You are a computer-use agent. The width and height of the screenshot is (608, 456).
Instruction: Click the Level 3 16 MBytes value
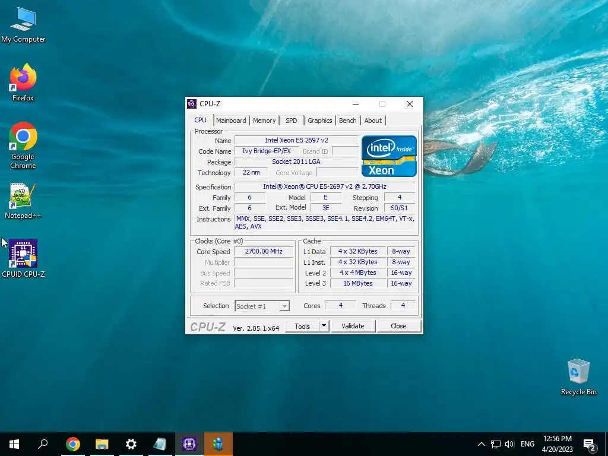click(x=358, y=283)
